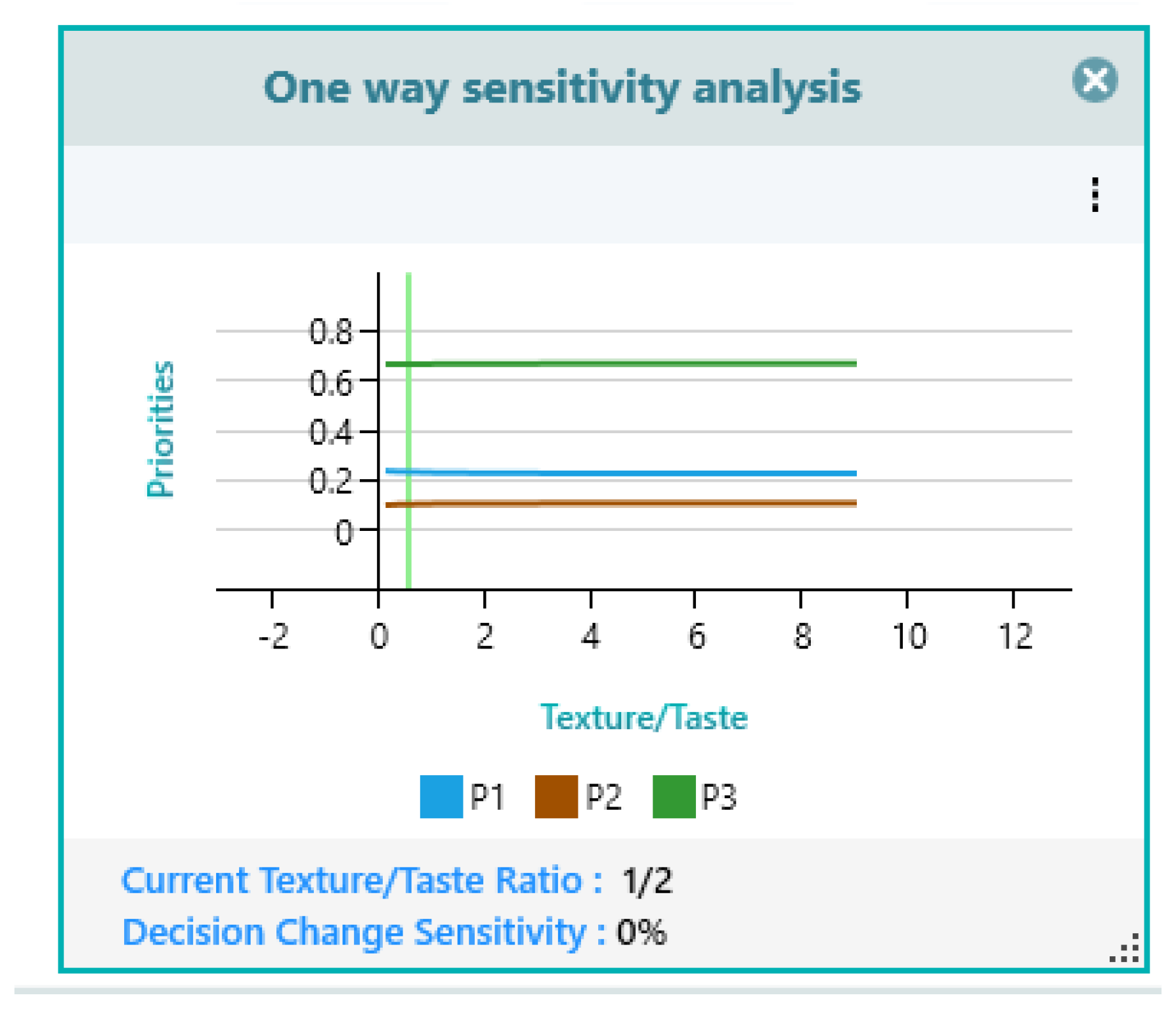The width and height of the screenshot is (1174, 1012).
Task: Click the P2 legend label
Action: pos(603,797)
